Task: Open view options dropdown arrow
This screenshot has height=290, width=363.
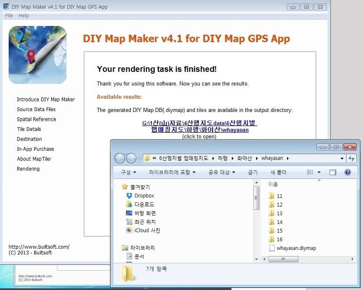Action: pos(319,172)
